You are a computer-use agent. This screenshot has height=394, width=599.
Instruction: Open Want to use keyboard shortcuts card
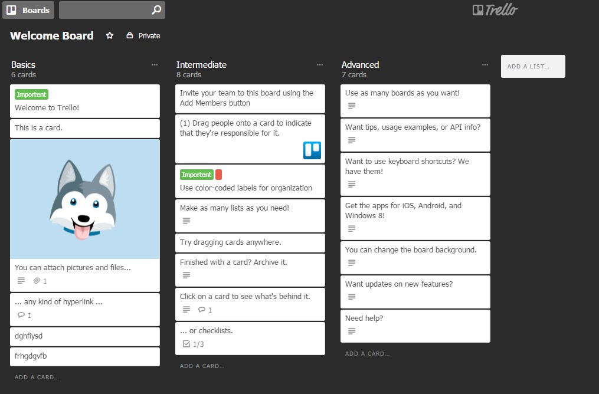(415, 174)
